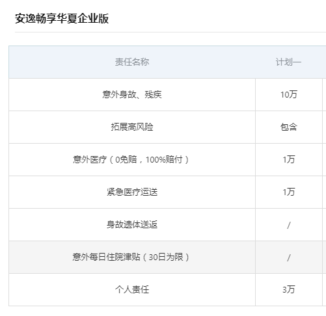The image size is (326, 316).
Task: Click the 安逸畅享华夏企业版 title
Action: (x=62, y=18)
